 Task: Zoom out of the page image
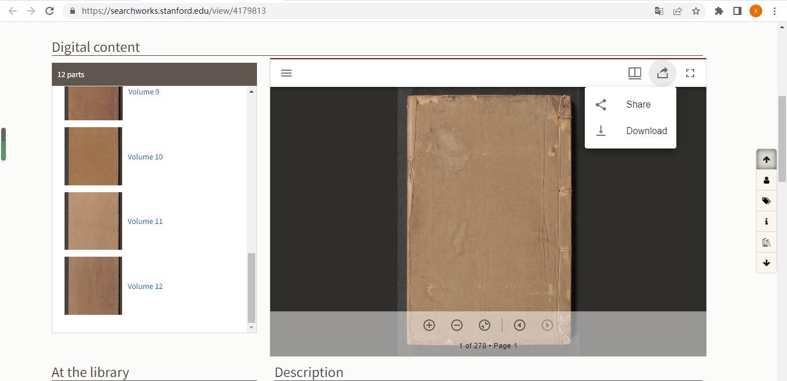pyautogui.click(x=457, y=325)
